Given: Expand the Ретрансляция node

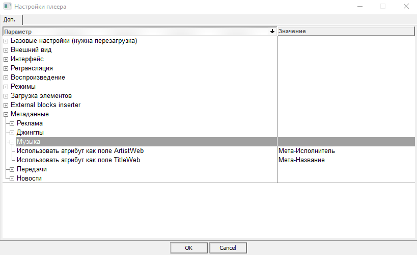Looking at the screenshot, I should point(6,68).
